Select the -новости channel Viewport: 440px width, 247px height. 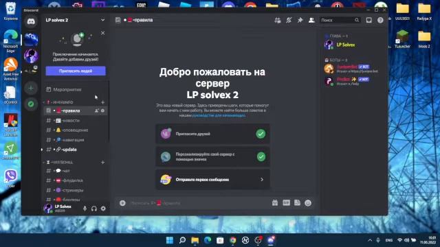pyautogui.click(x=75, y=121)
